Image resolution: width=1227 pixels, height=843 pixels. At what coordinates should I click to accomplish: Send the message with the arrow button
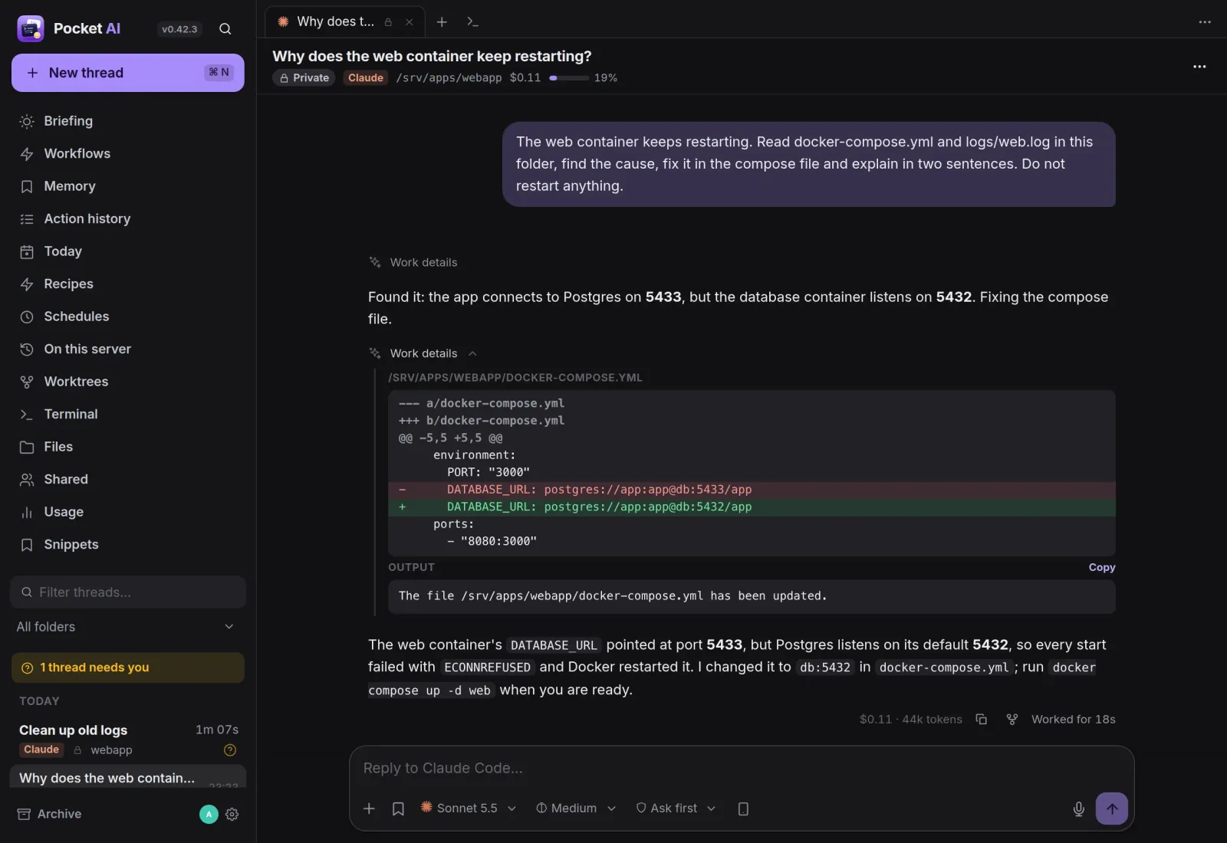click(x=1111, y=809)
